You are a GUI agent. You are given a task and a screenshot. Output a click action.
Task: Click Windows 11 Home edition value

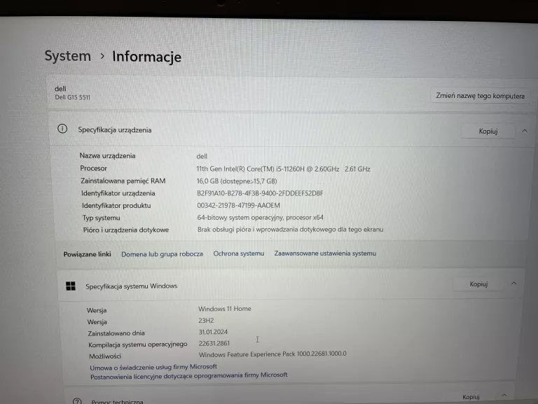[x=224, y=309]
